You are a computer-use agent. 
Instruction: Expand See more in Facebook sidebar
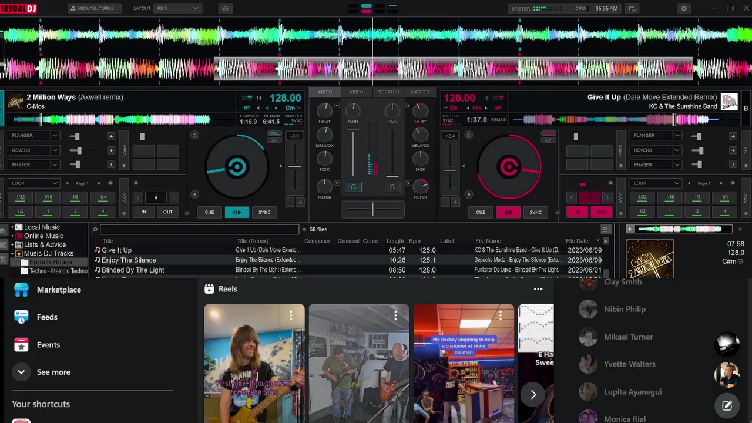pyautogui.click(x=41, y=372)
